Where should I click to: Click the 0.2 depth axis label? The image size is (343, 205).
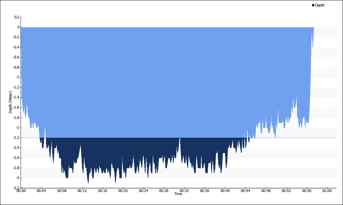[17, 17]
